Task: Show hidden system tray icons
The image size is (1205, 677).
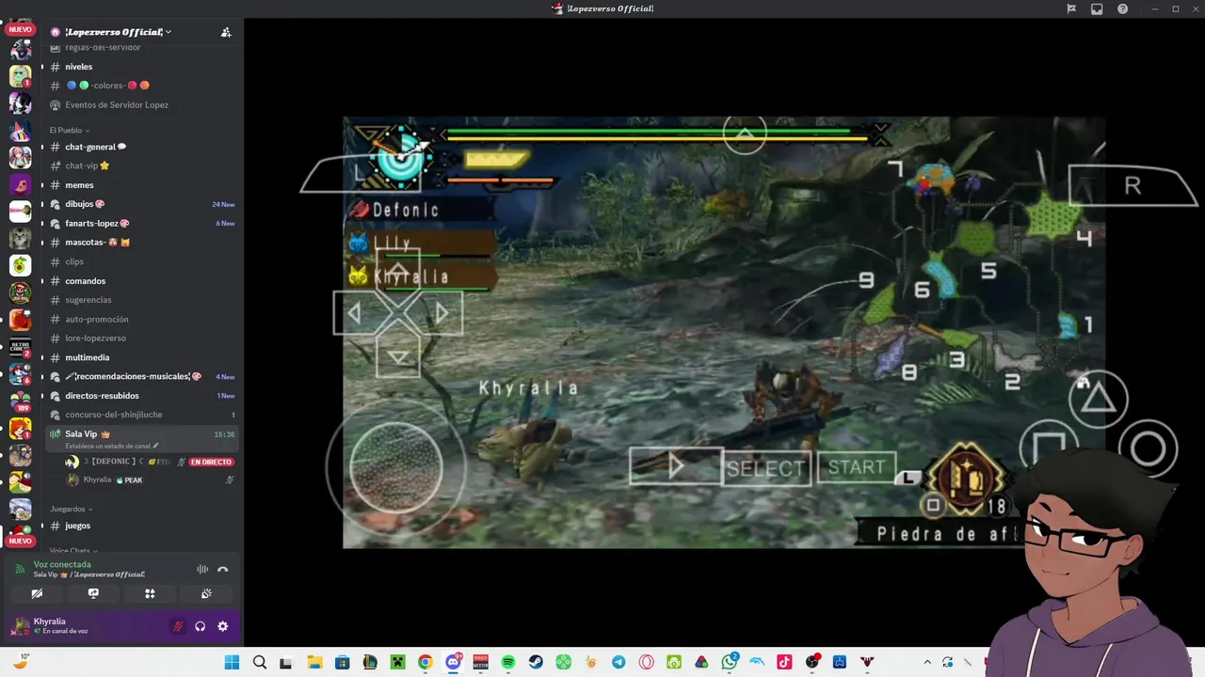Action: click(927, 662)
